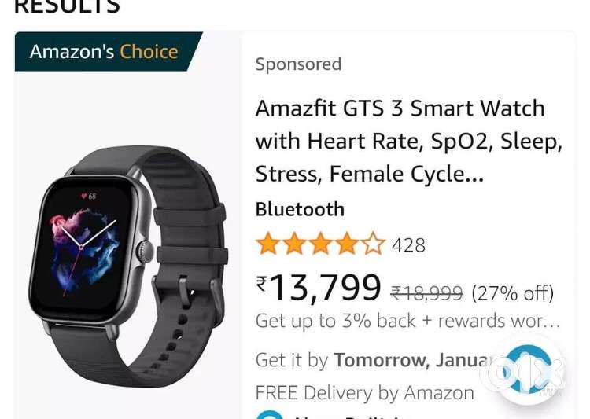590x419 pixels.
Task: Click the rupee symbol before price
Action: pyautogui.click(x=261, y=284)
